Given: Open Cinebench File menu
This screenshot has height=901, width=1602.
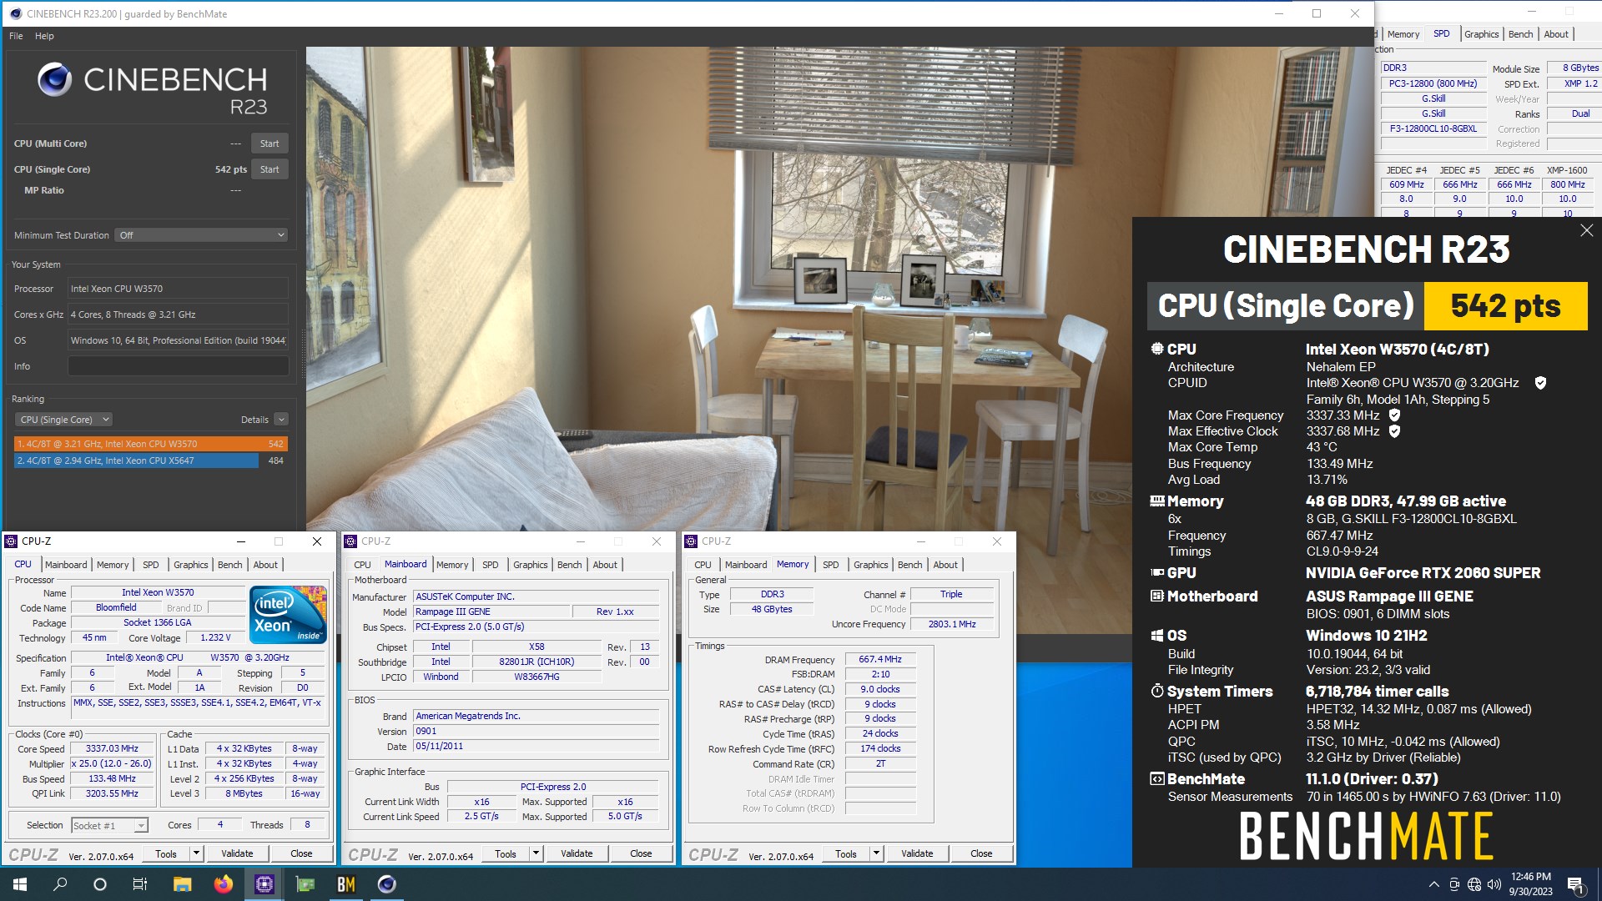Looking at the screenshot, I should [16, 36].
